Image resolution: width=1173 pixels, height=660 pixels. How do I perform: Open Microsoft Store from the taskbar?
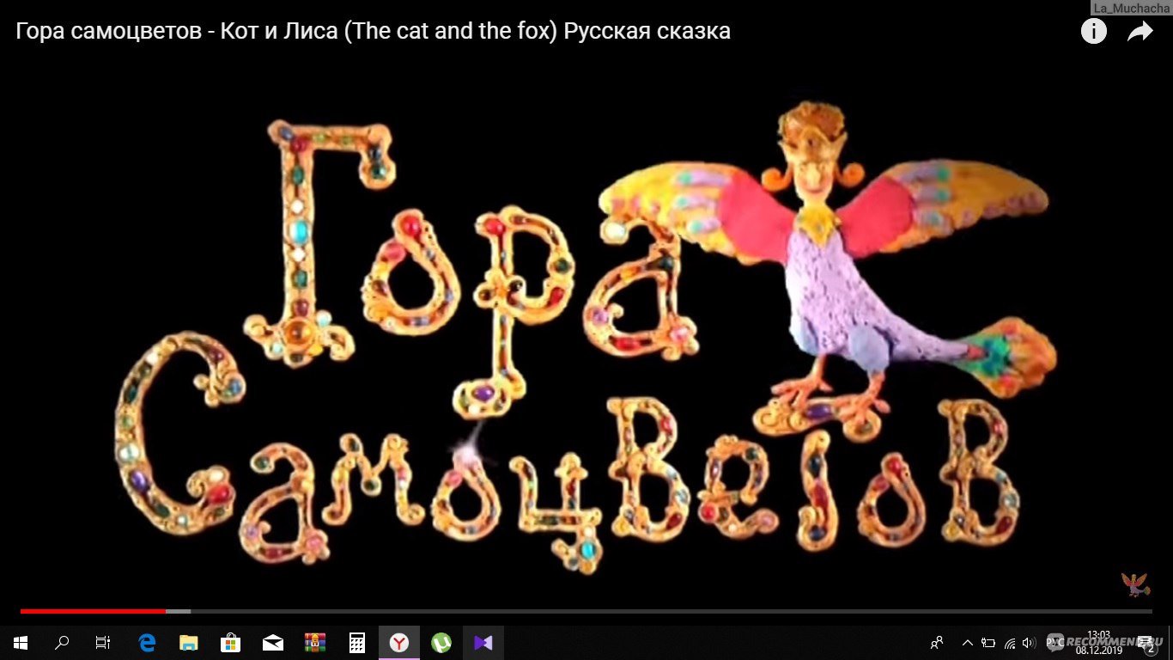[230, 642]
